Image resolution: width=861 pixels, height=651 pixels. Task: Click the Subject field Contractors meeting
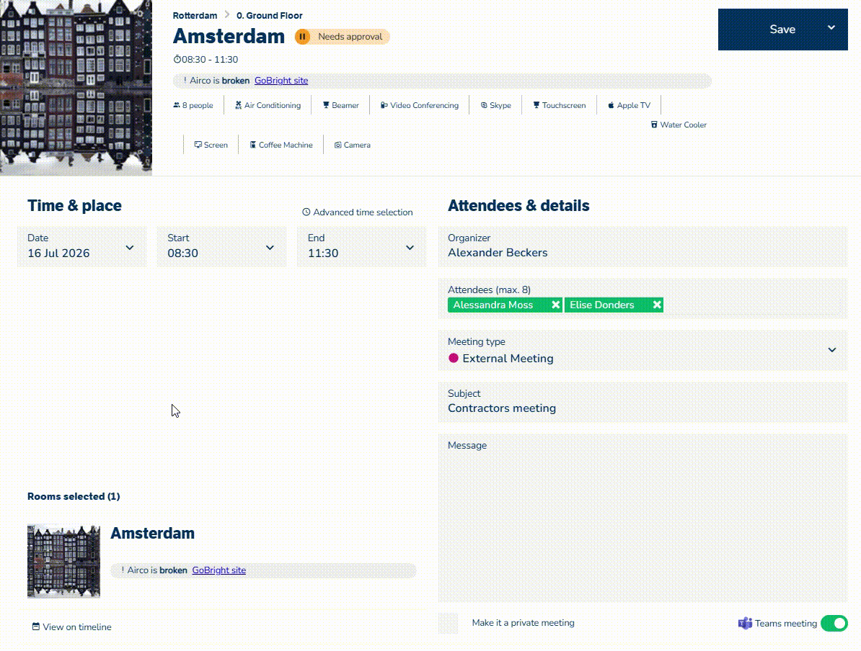click(x=643, y=402)
